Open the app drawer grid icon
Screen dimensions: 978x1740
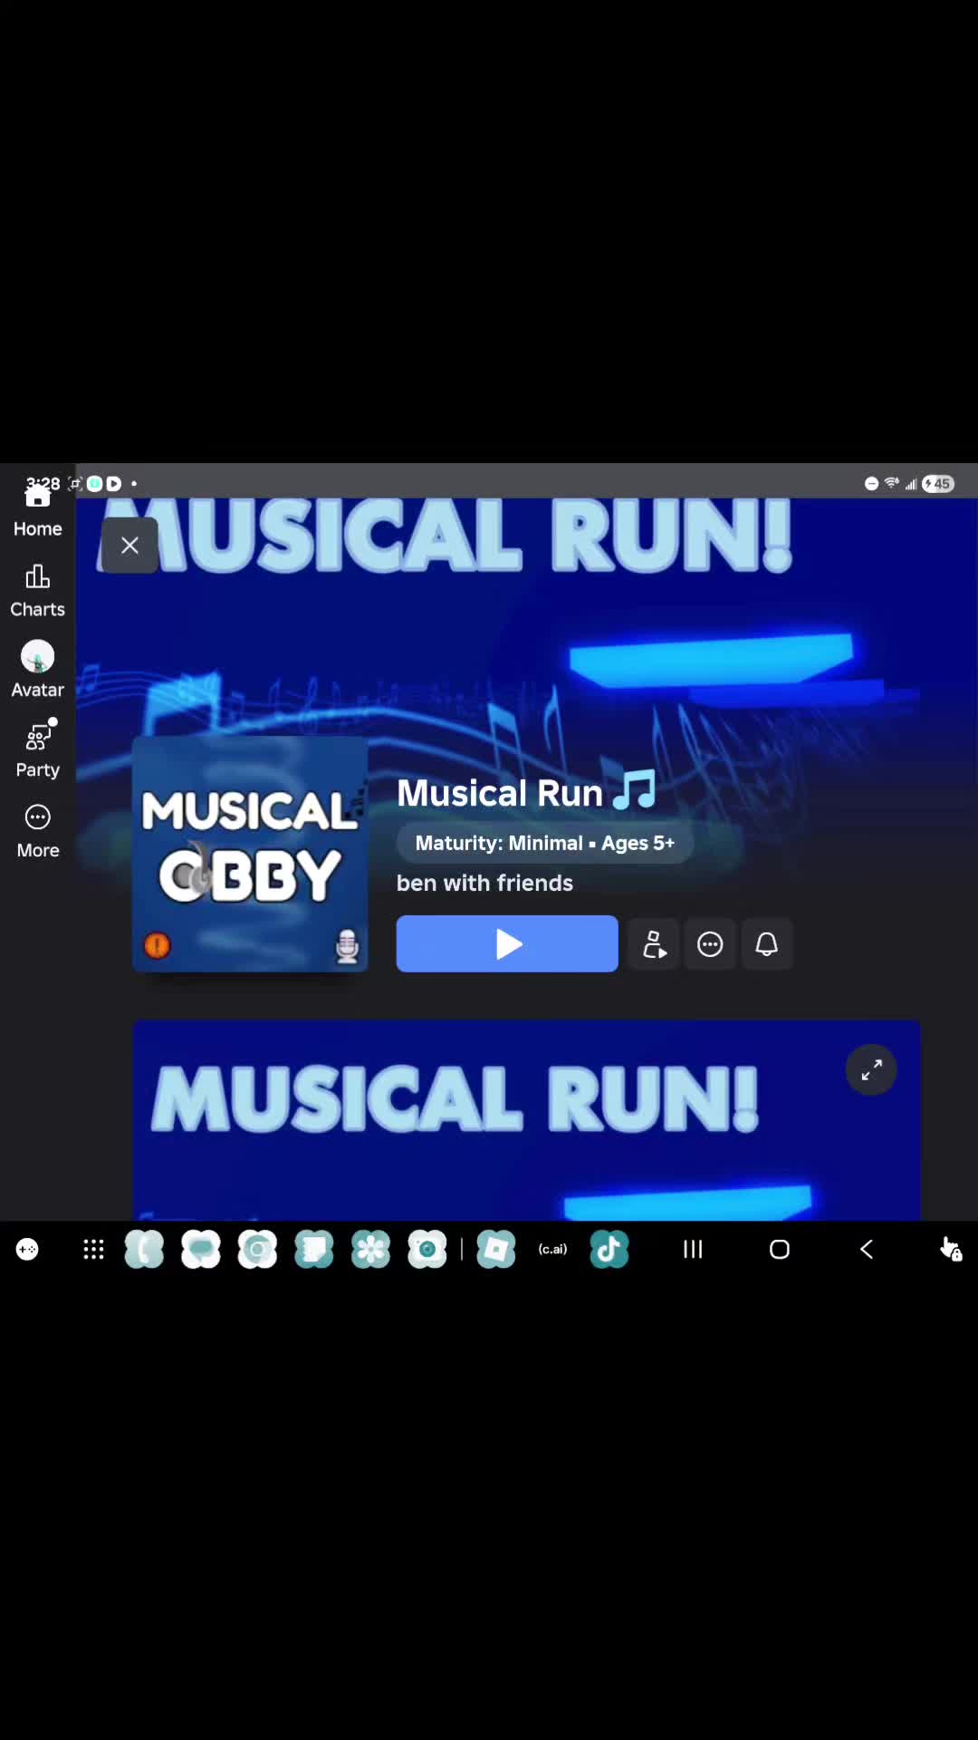coord(93,1250)
